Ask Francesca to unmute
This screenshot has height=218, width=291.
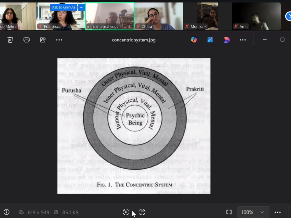[x=64, y=7]
